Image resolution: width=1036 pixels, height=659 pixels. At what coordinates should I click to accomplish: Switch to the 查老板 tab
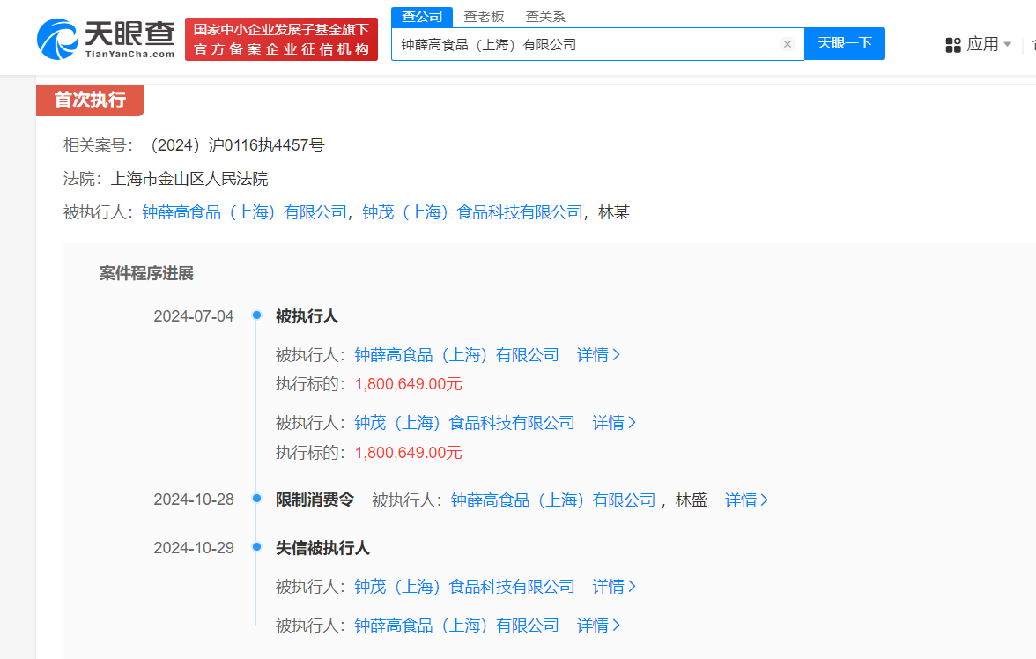coord(484,17)
